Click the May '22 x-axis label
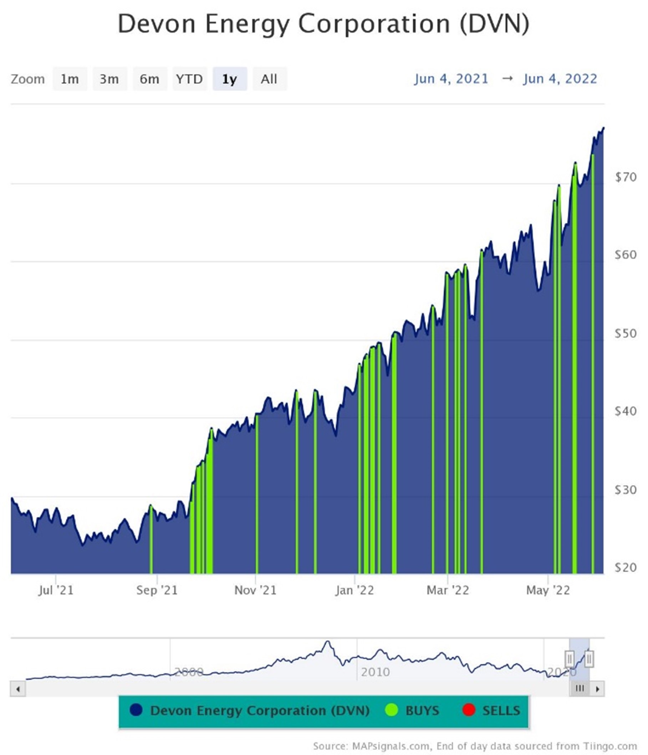Viewport: 648px width, 755px height. [548, 590]
